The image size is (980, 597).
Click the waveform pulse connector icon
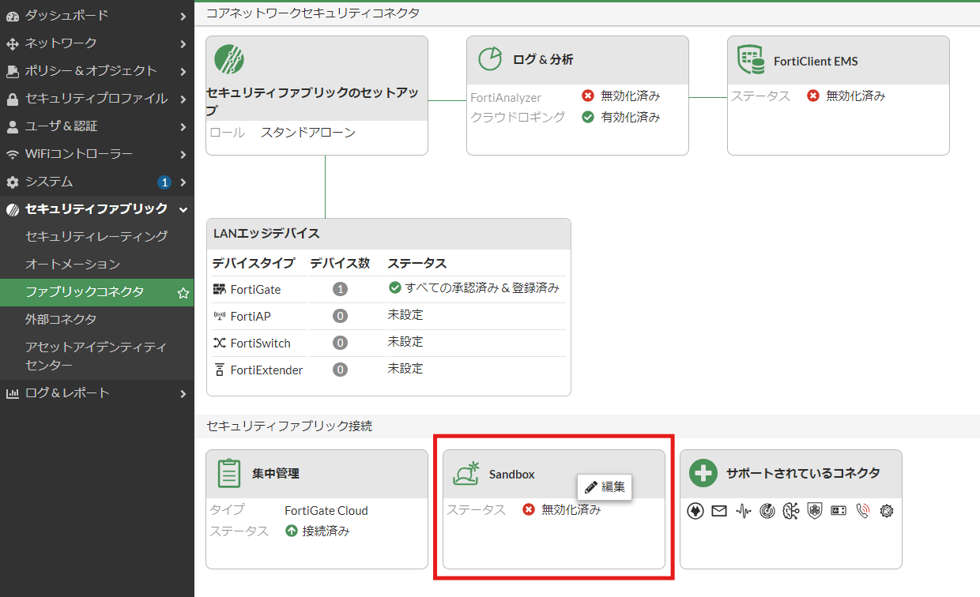coord(743,511)
